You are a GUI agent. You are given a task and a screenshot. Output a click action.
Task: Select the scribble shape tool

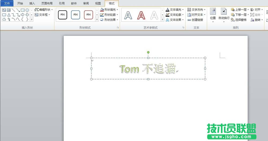tap(9, 20)
